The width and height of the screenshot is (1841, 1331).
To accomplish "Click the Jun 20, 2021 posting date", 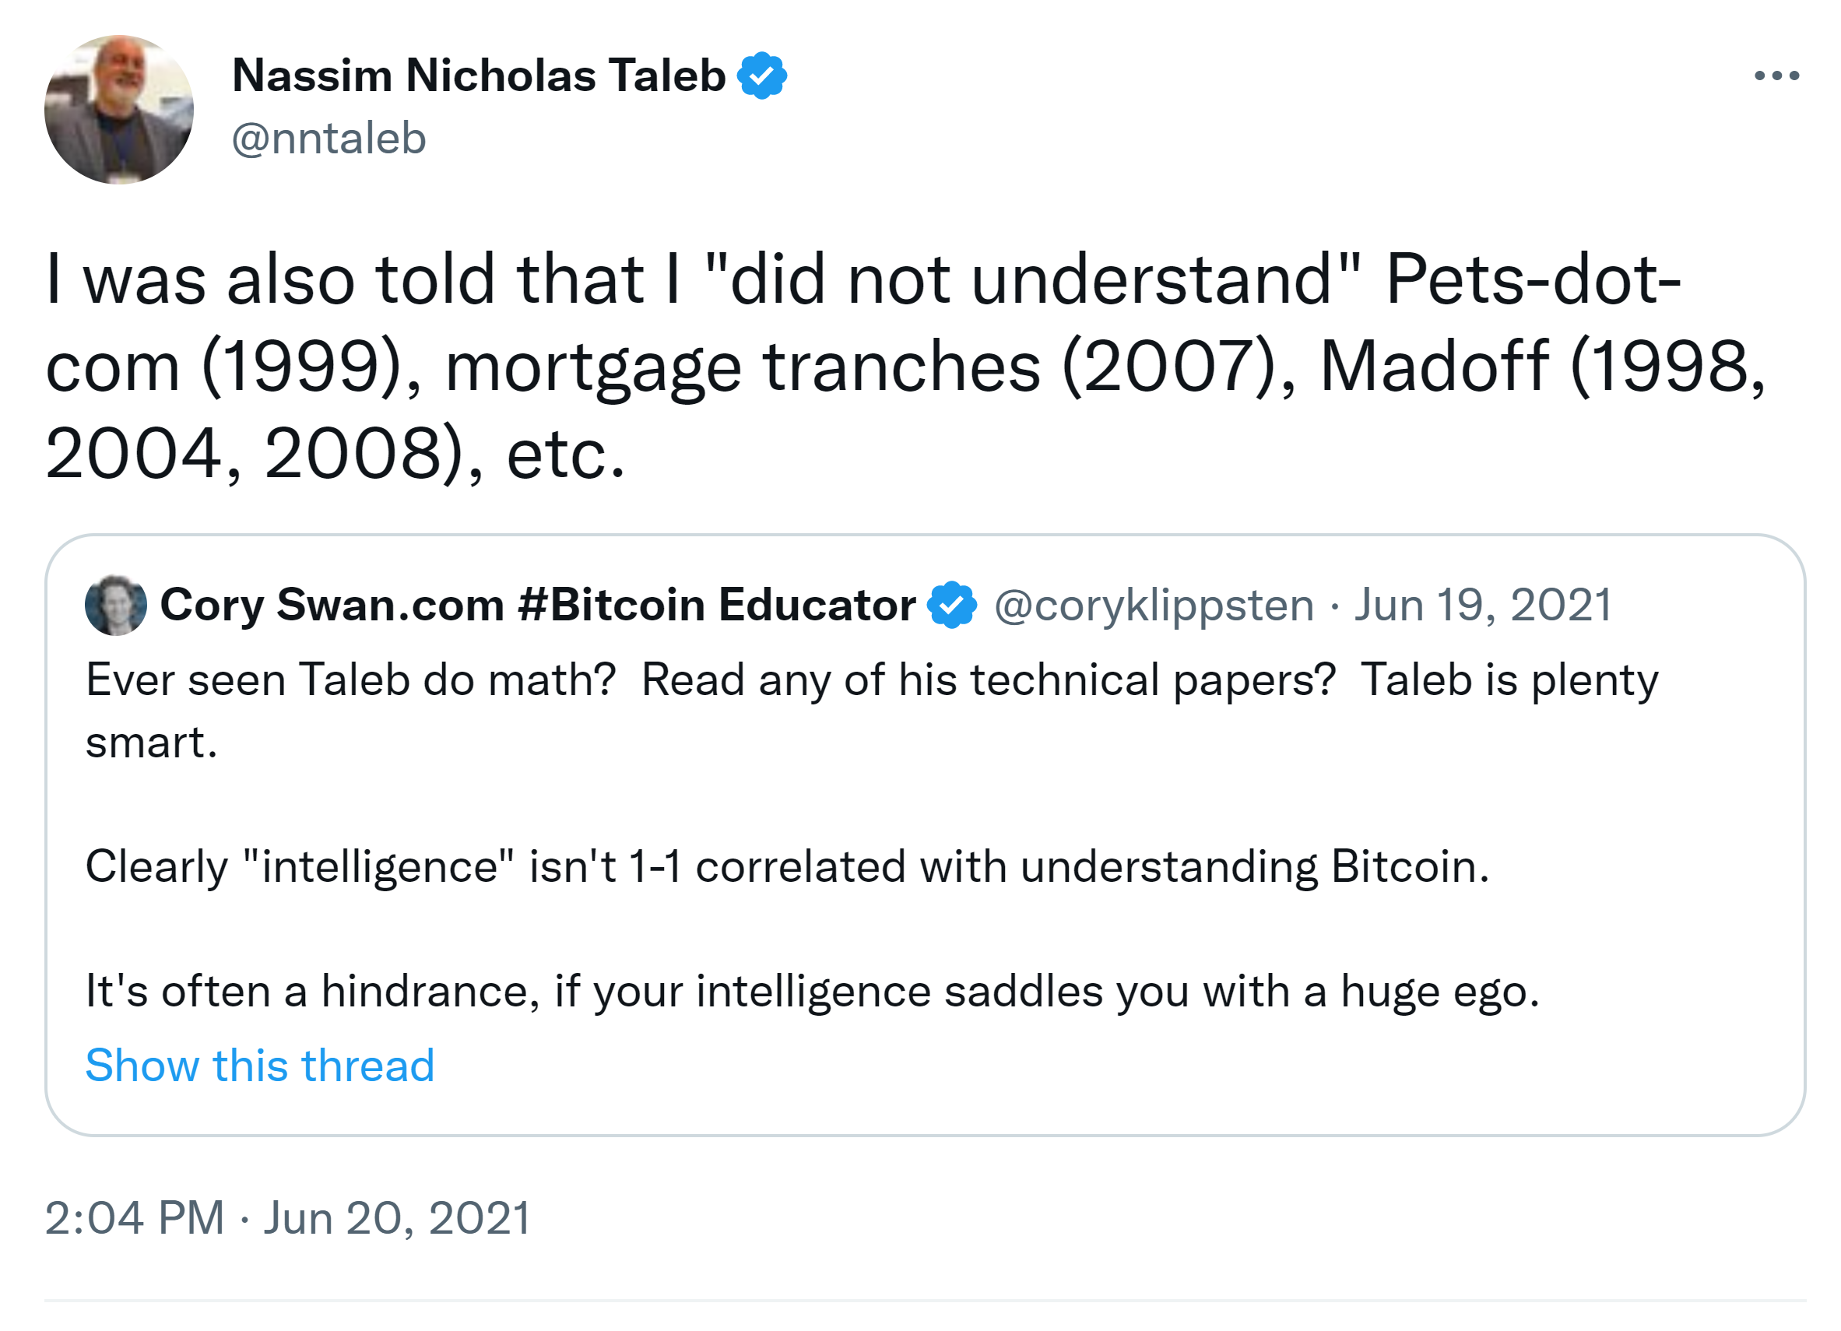I will pos(397,1217).
